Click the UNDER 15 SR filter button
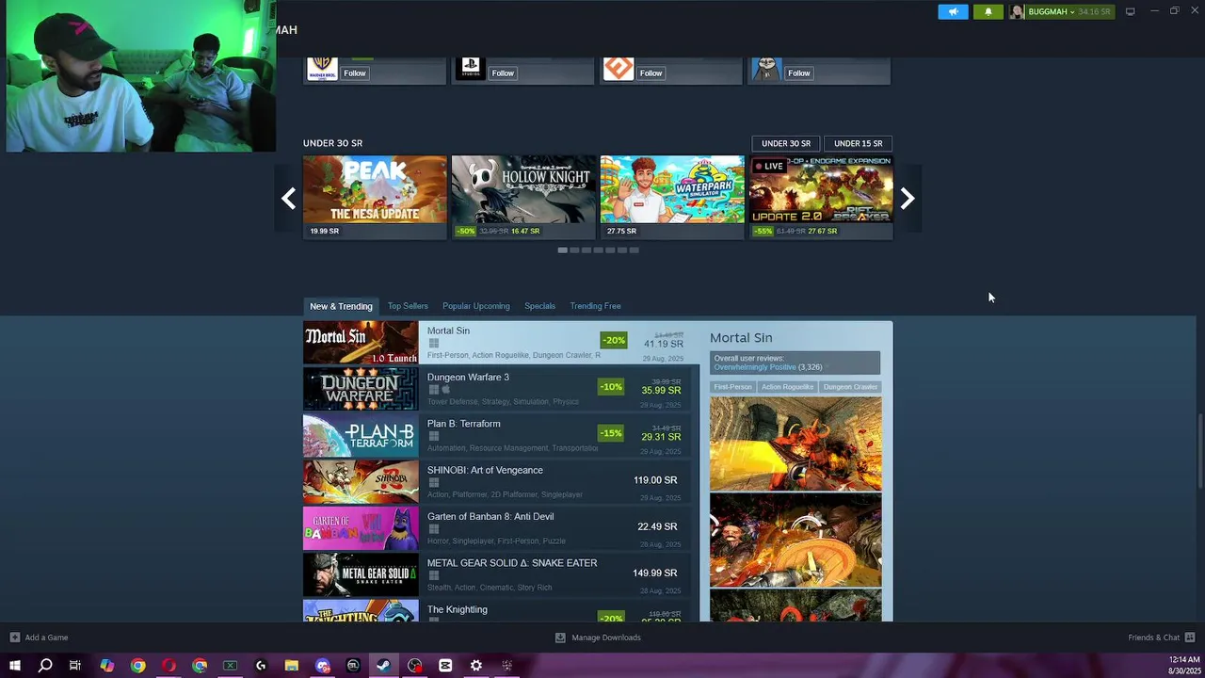The width and height of the screenshot is (1205, 678). click(859, 143)
